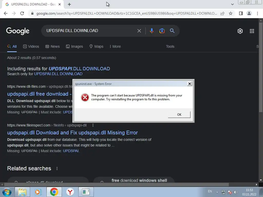The image size is (263, 197).
Task: Open updspapi.dll Download and Fix Missing Error result
Action: pyautogui.click(x=72, y=133)
